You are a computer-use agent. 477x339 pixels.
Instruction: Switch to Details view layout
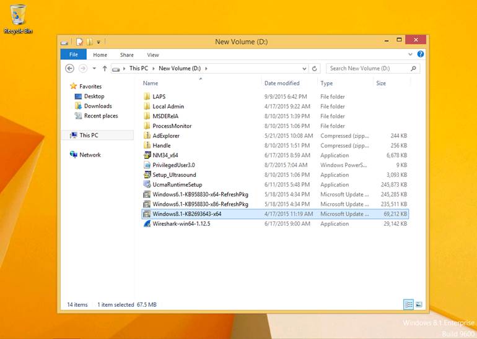408,304
